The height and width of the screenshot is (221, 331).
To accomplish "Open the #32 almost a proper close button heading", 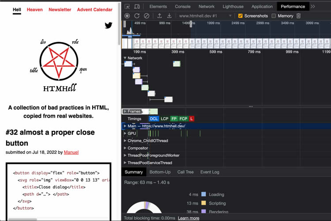I will pos(50,137).
